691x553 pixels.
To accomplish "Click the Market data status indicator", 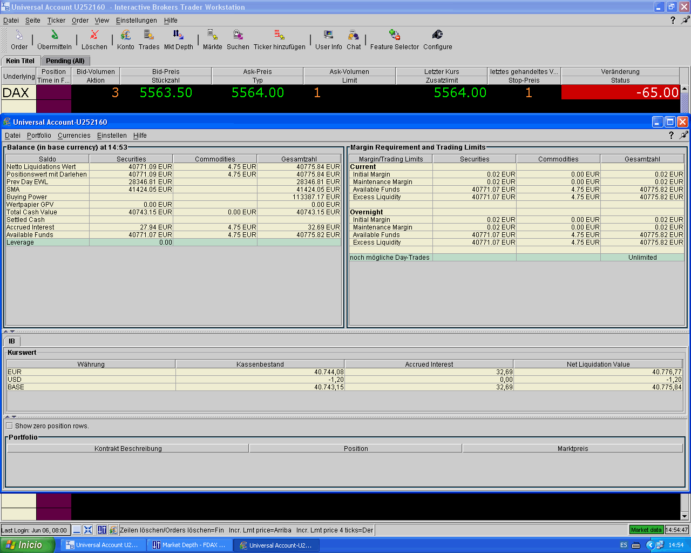I will (646, 530).
